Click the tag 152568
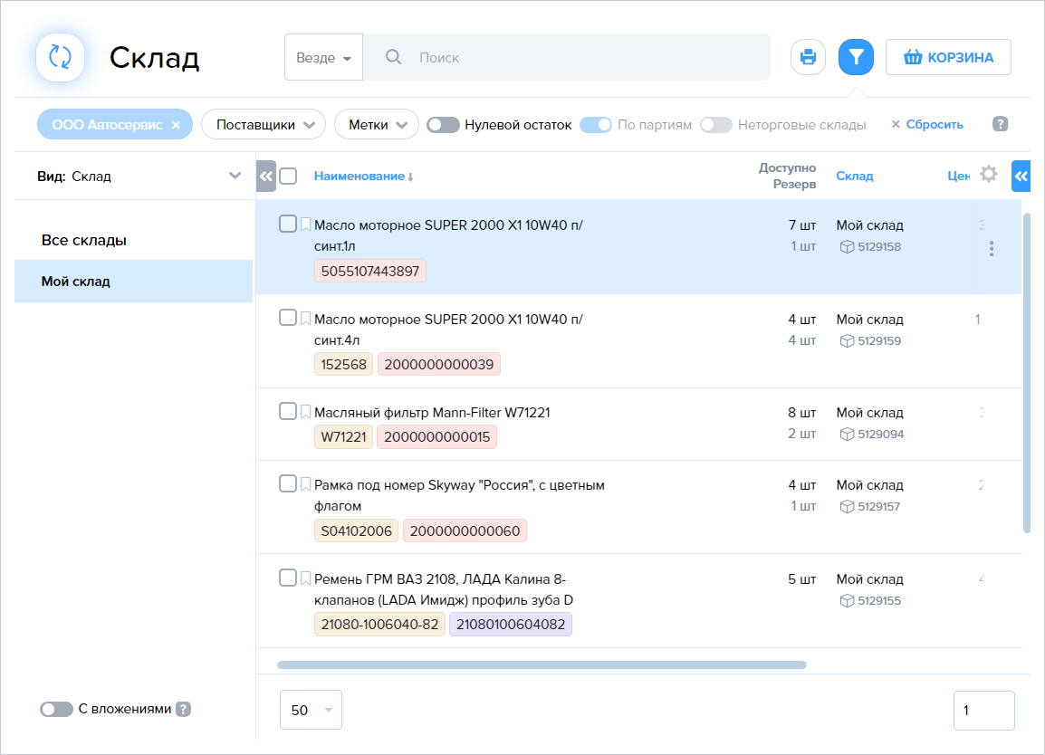This screenshot has width=1045, height=755. pos(343,365)
